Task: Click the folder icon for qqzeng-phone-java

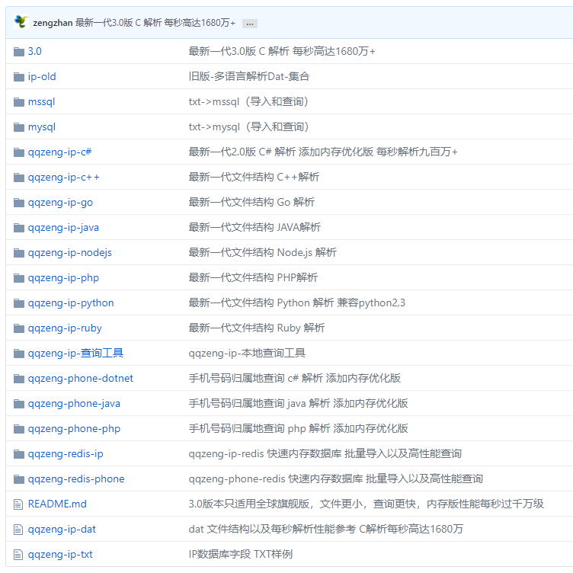Action: pyautogui.click(x=19, y=404)
